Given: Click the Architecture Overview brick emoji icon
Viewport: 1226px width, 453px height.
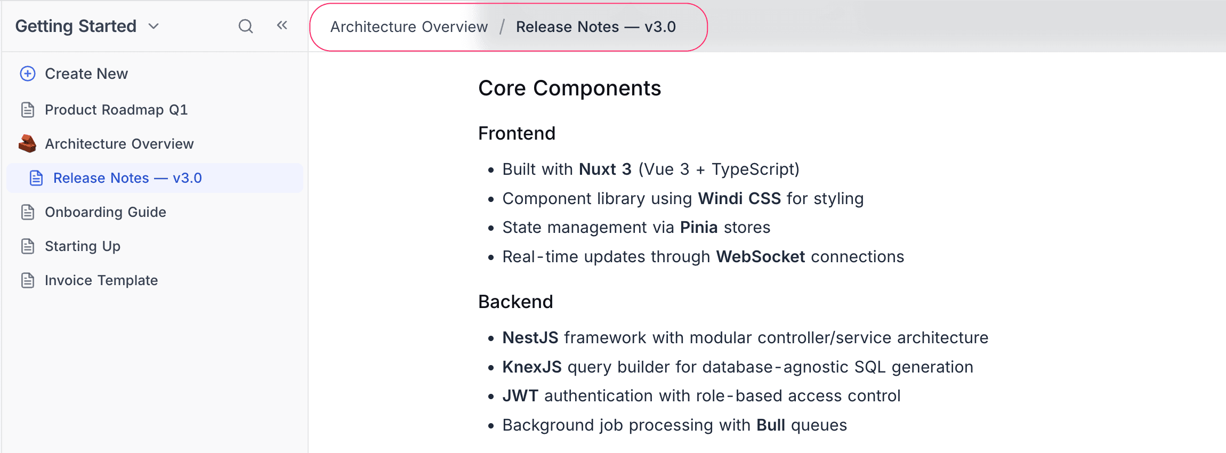Looking at the screenshot, I should [28, 144].
